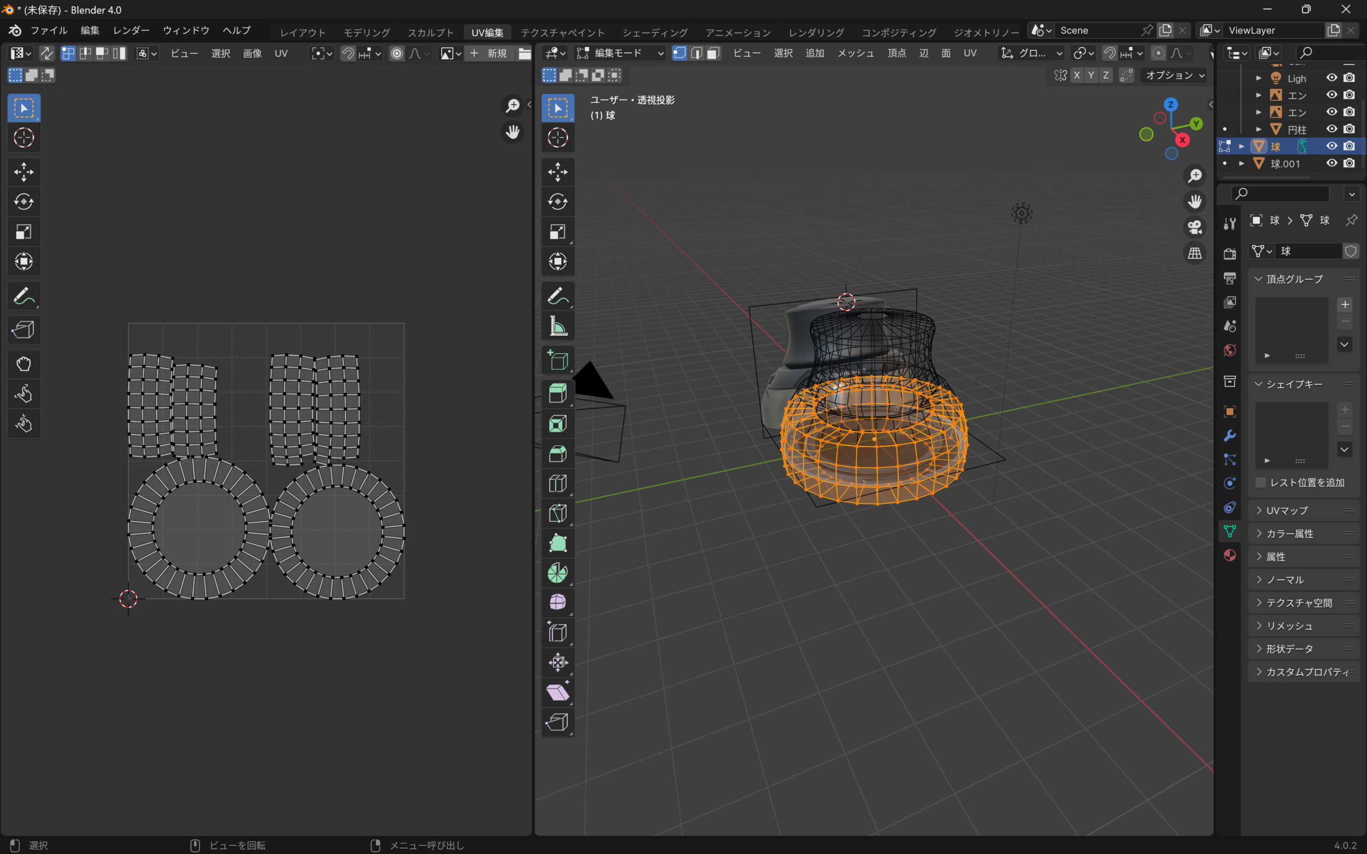Select the Extrude Region tool
Viewport: 1367px width, 854px height.
click(557, 393)
